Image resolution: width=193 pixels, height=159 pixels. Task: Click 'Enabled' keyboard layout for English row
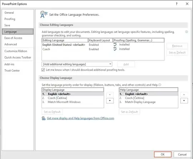pos(94,45)
